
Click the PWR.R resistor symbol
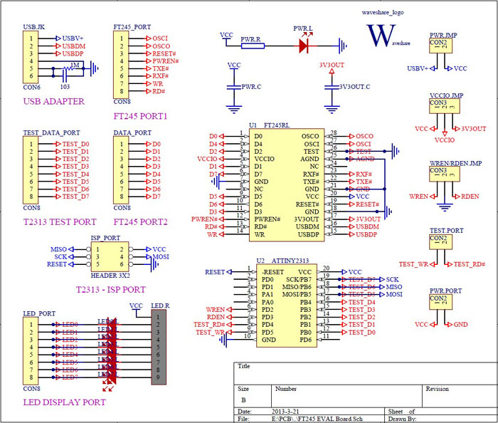click(x=253, y=46)
